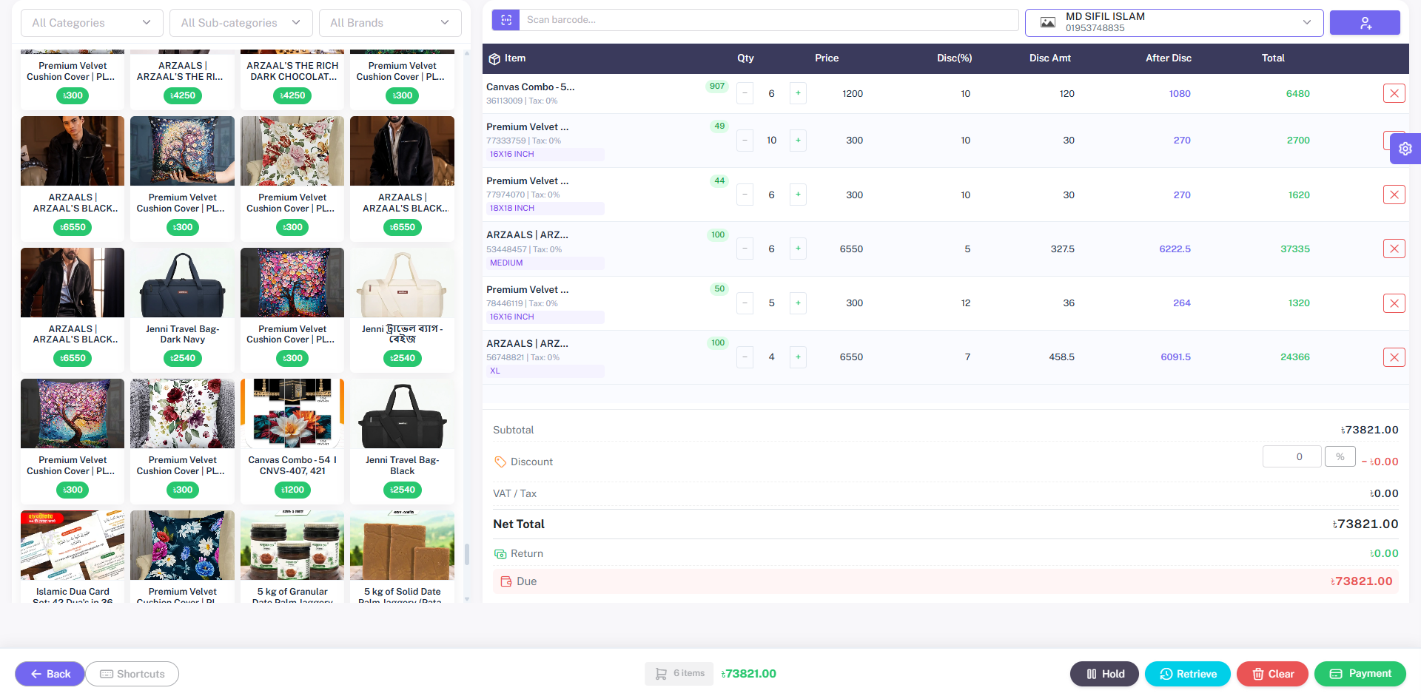Remove the ARZAALS MEDIUM item row

(x=1394, y=249)
